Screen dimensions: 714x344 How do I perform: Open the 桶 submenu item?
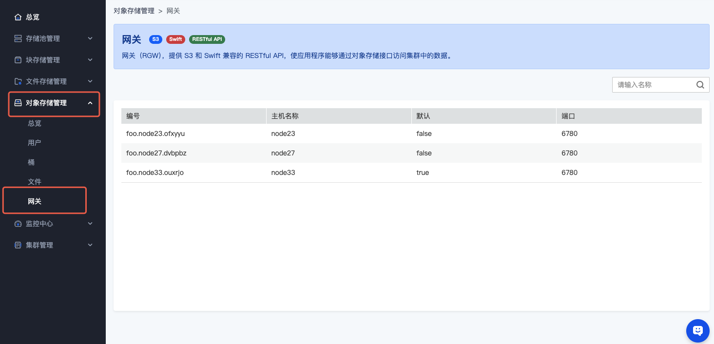(31, 162)
